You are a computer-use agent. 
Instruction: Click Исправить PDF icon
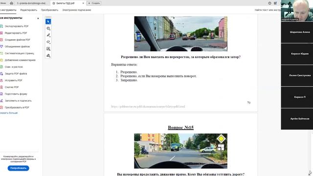[1, 80]
